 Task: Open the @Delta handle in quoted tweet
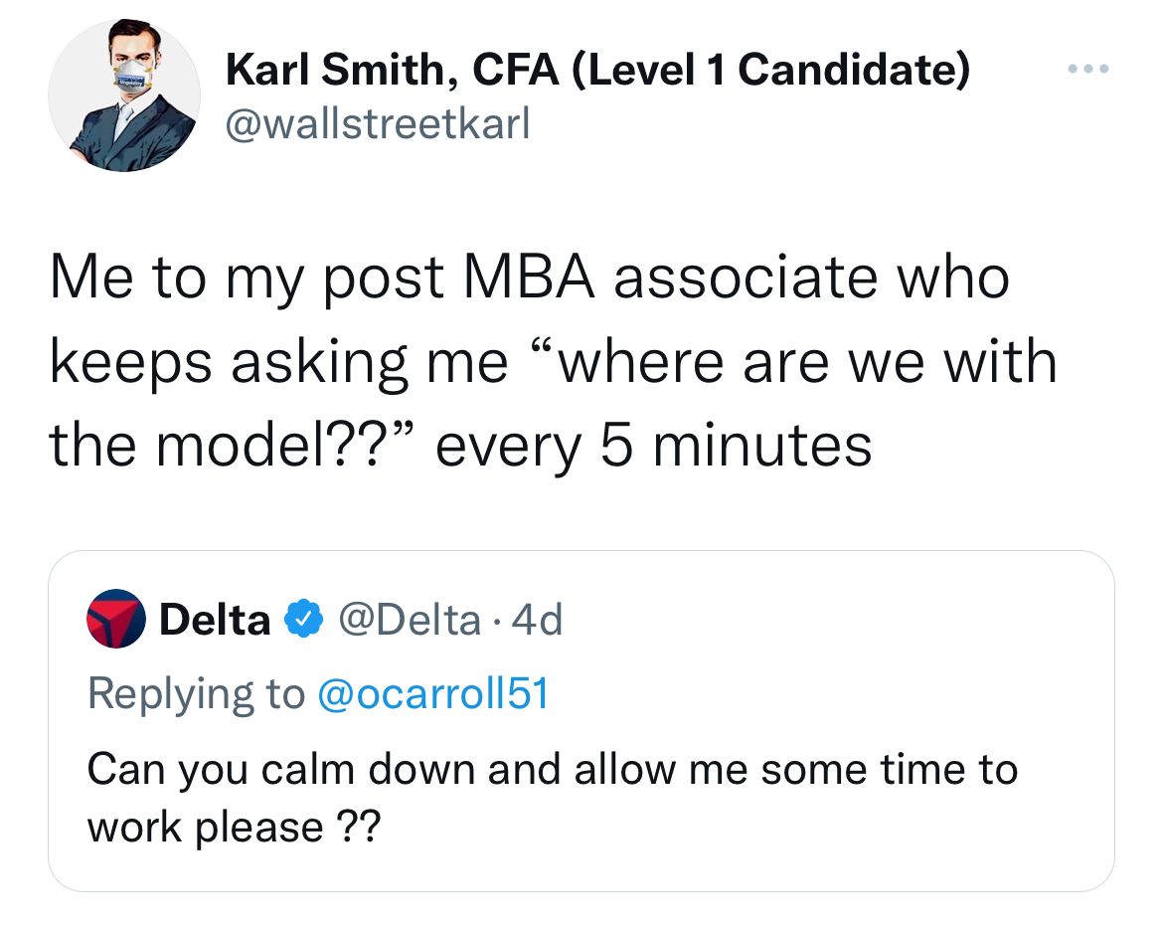409,620
